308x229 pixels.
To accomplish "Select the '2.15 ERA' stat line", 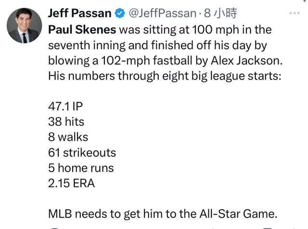I will [x=72, y=183].
